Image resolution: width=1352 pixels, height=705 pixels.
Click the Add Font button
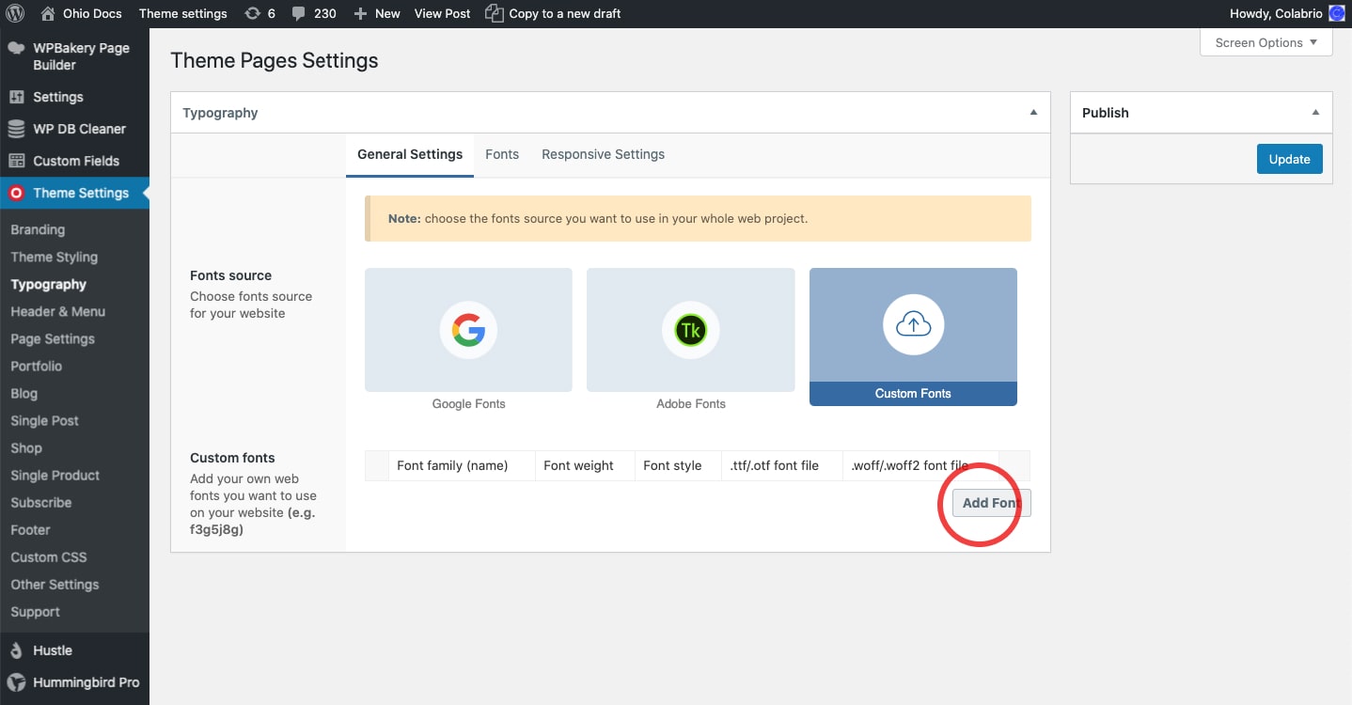(991, 503)
